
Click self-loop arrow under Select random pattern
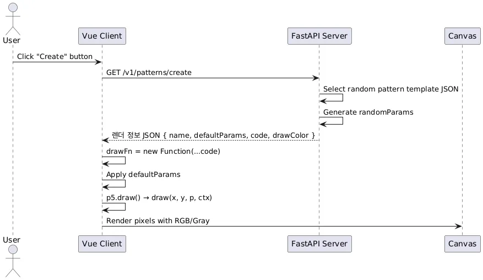tap(331, 98)
